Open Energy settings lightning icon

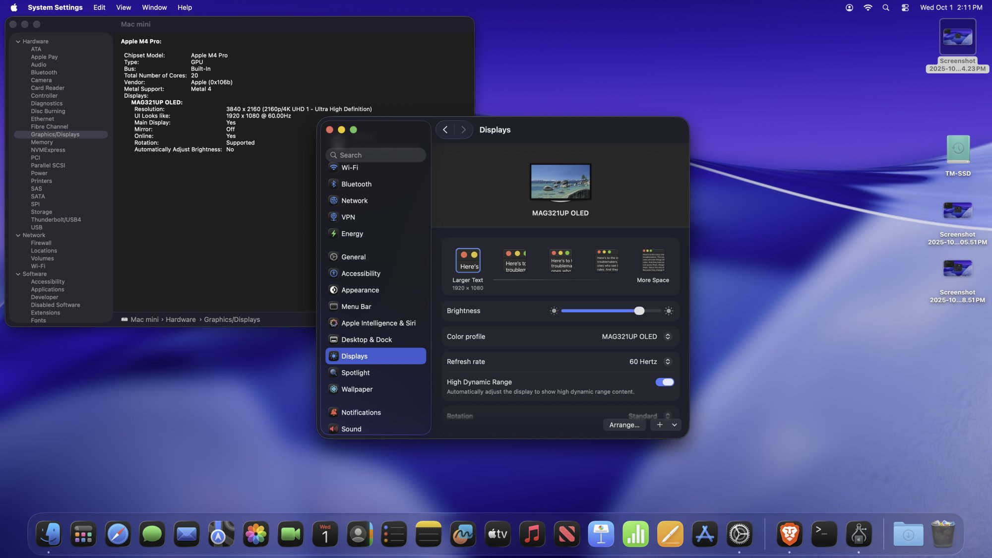click(x=334, y=234)
